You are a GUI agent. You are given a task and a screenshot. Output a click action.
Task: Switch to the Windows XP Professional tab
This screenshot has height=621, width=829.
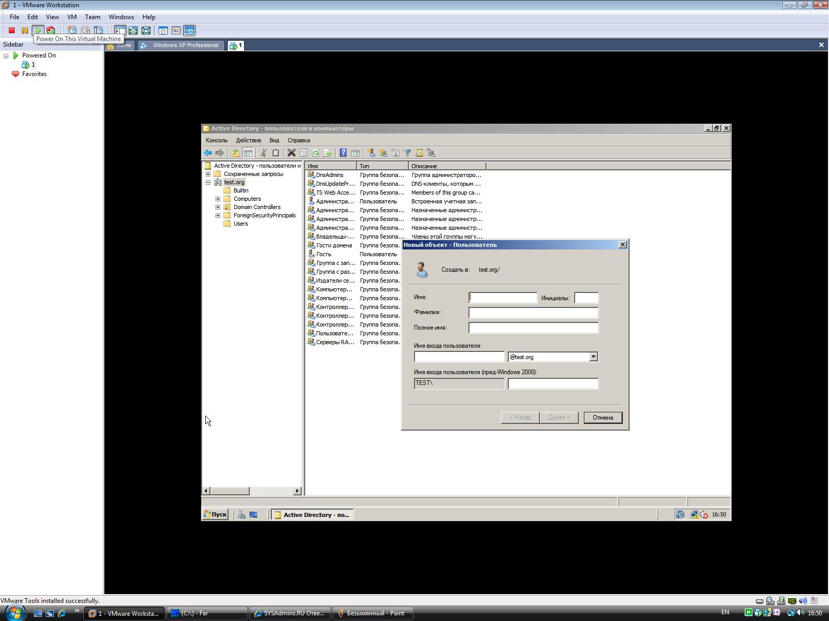click(x=181, y=46)
